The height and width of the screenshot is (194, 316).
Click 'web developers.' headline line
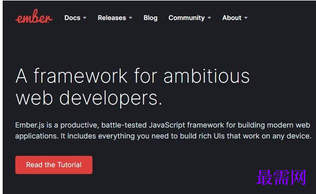point(89,99)
